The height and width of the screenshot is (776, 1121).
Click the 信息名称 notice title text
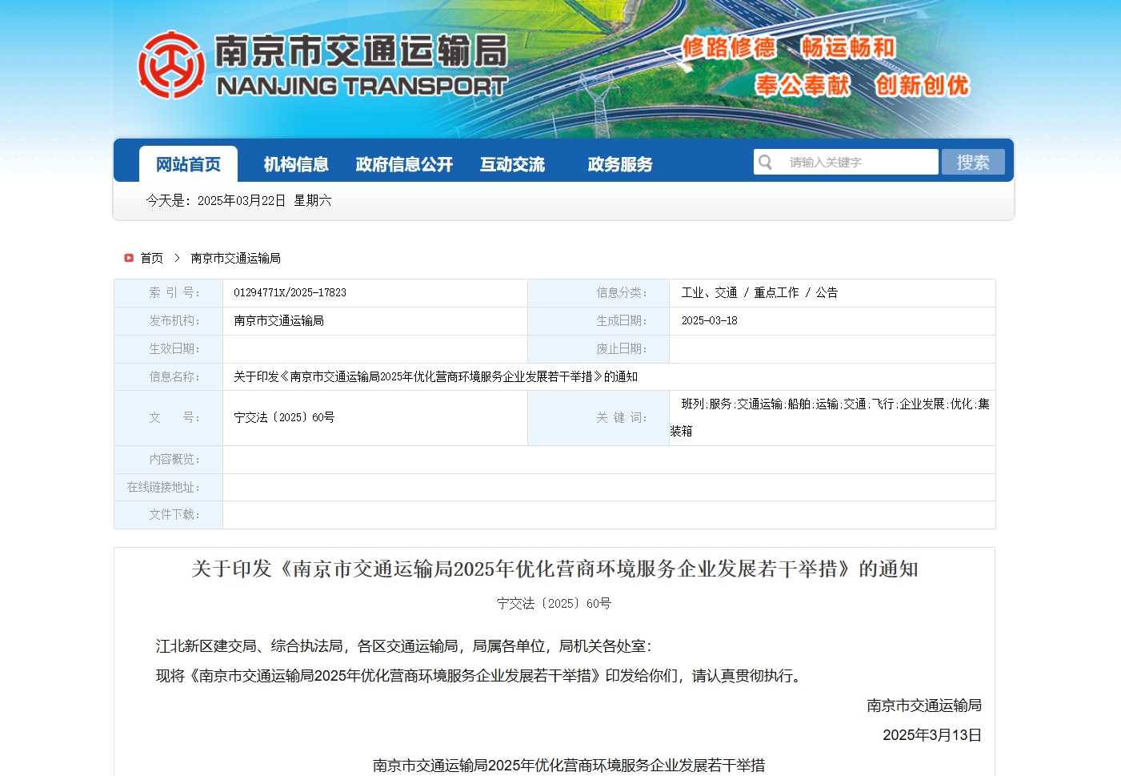tap(435, 376)
